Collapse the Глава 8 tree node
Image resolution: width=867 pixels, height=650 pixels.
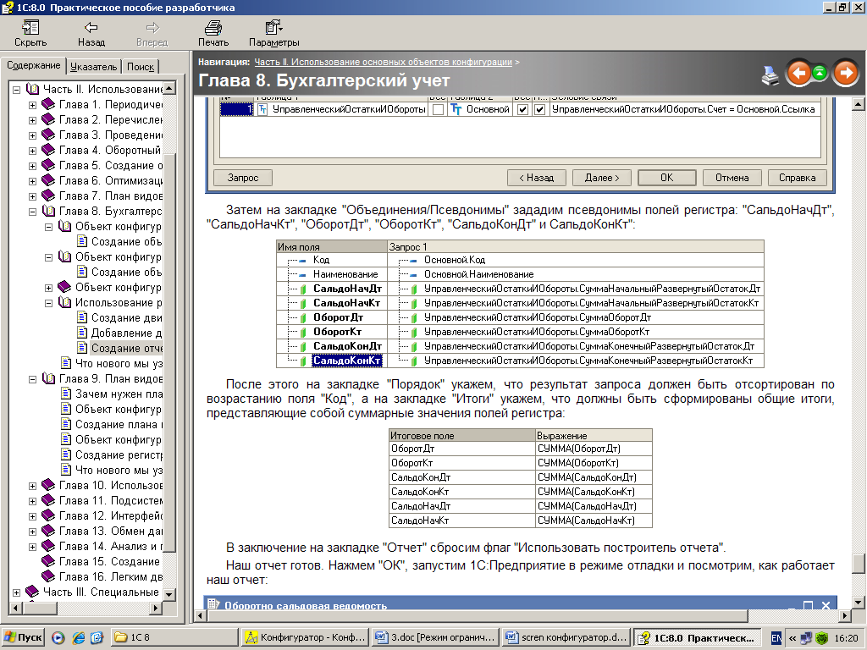tap(33, 212)
